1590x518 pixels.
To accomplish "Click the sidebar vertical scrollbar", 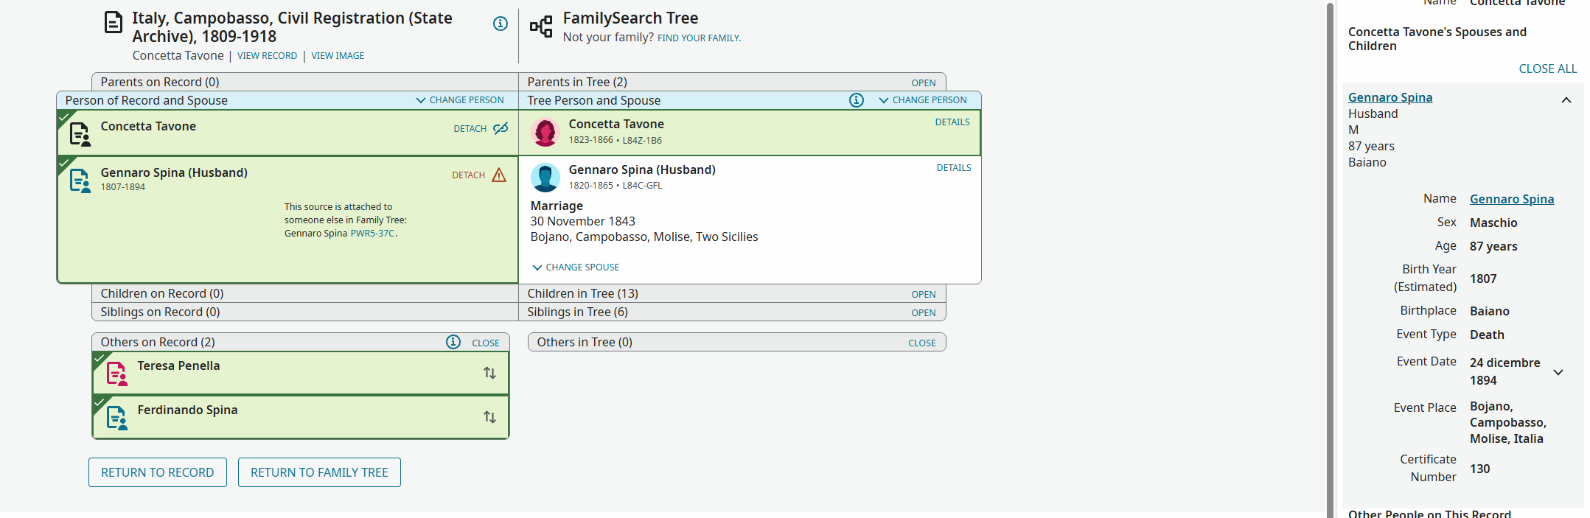I will pyautogui.click(x=1330, y=258).
